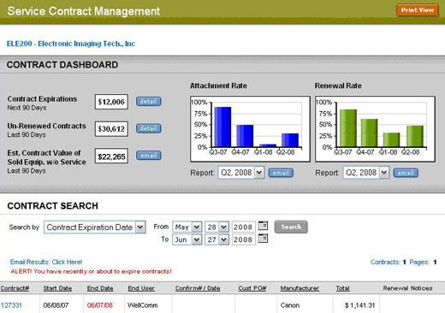445x313 pixels.
Task: View detail for Contract Expirations
Action: pyautogui.click(x=148, y=102)
